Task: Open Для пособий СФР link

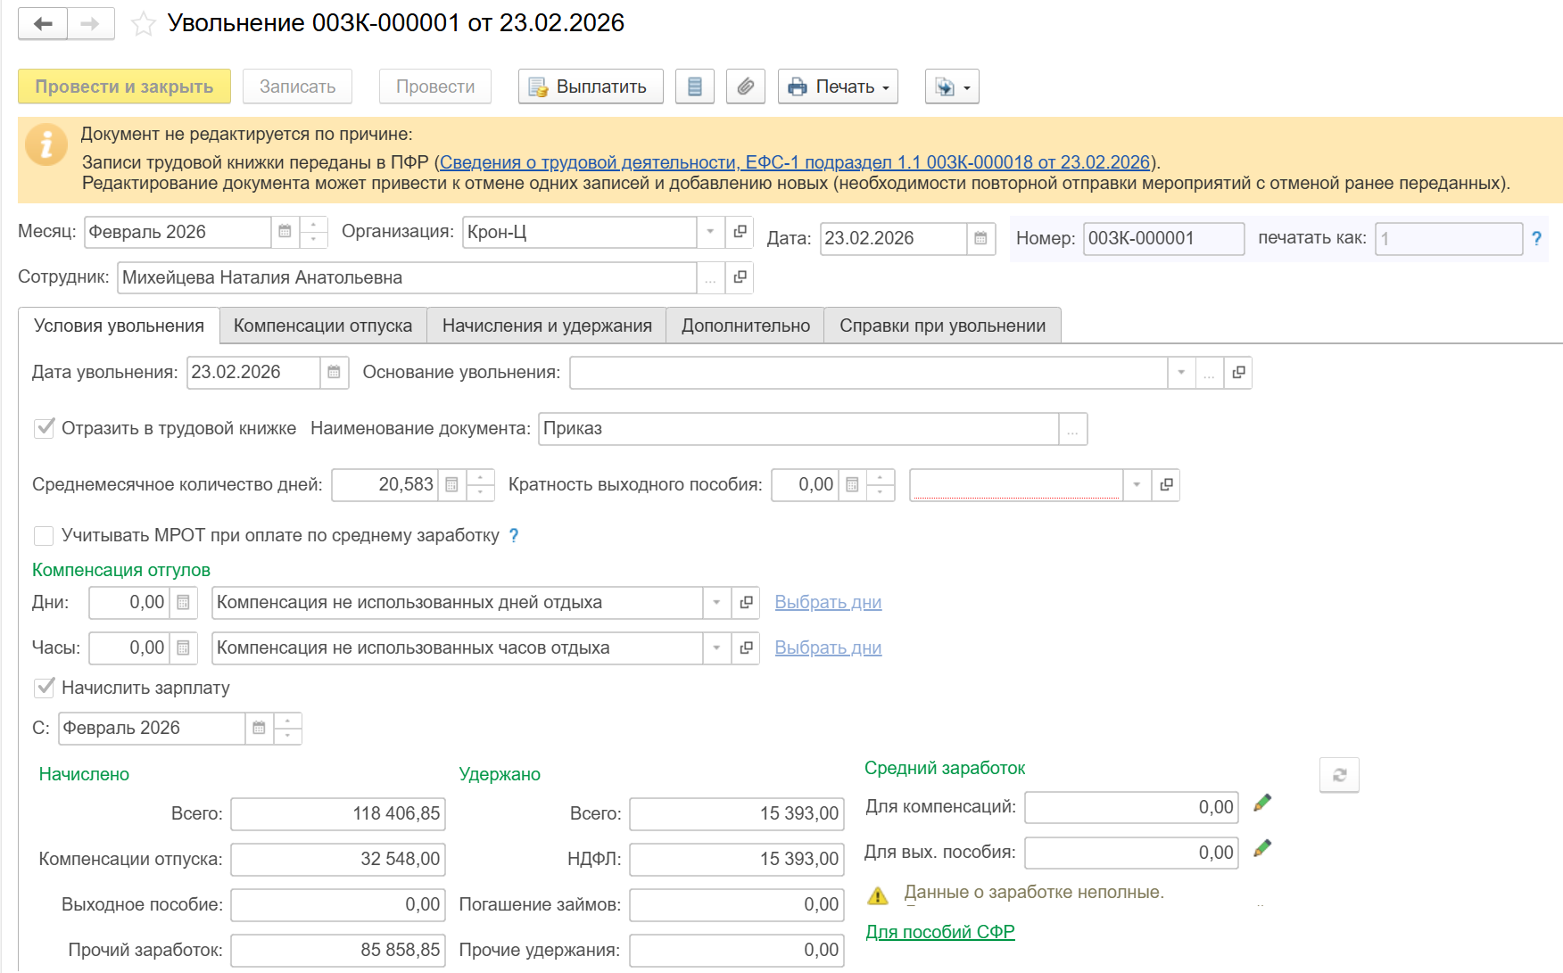Action: (939, 932)
